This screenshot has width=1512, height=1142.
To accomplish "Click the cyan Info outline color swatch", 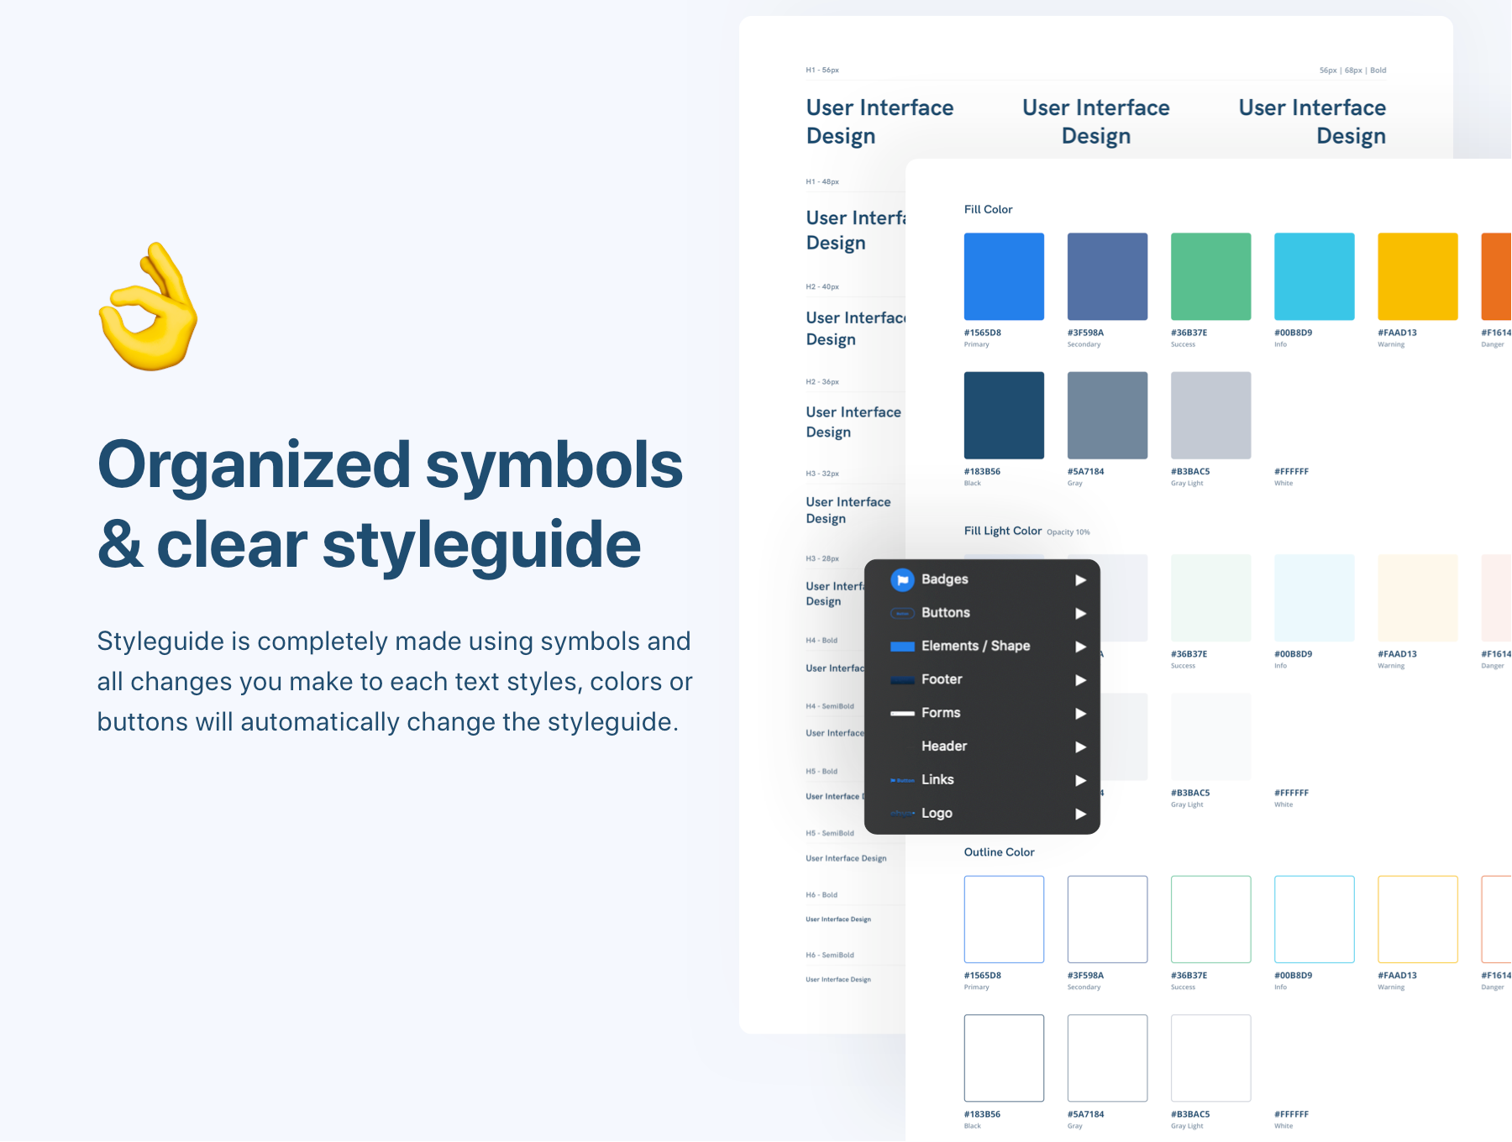I will pyautogui.click(x=1314, y=919).
